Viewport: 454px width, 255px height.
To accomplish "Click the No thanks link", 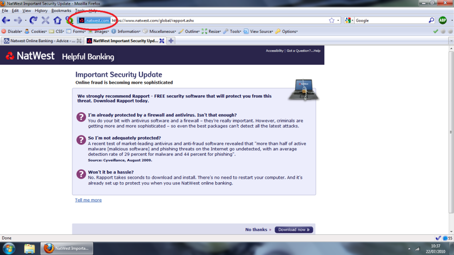I will coord(258,230).
